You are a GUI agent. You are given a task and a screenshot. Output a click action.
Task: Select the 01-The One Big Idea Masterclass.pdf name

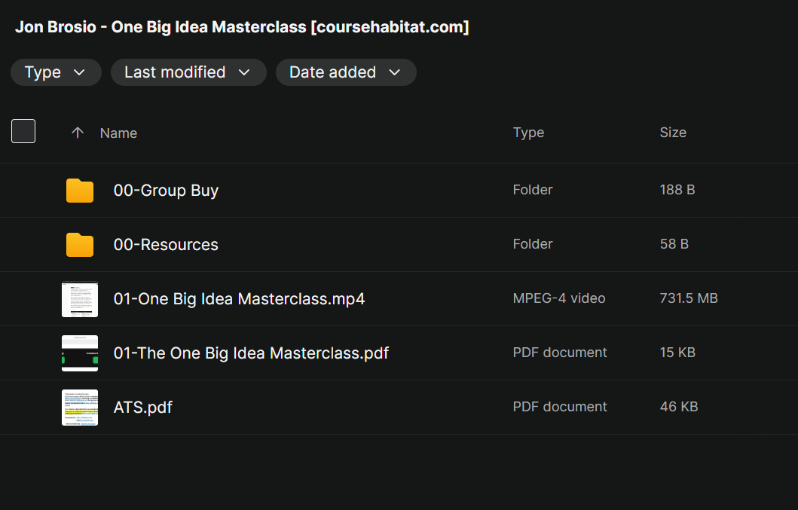[251, 353]
